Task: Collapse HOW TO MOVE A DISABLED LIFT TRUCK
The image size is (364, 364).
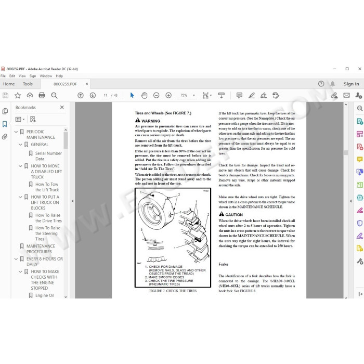Action: (20, 166)
